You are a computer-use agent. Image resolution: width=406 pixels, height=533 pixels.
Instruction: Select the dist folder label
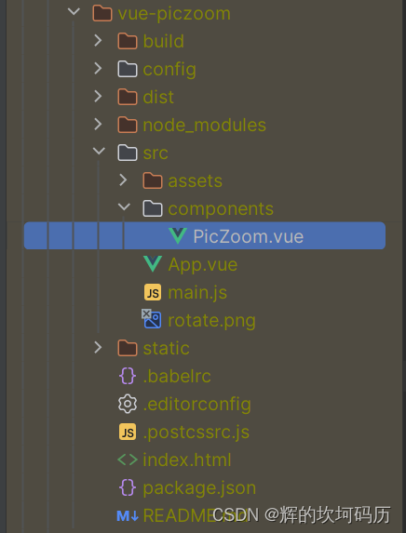click(x=158, y=97)
